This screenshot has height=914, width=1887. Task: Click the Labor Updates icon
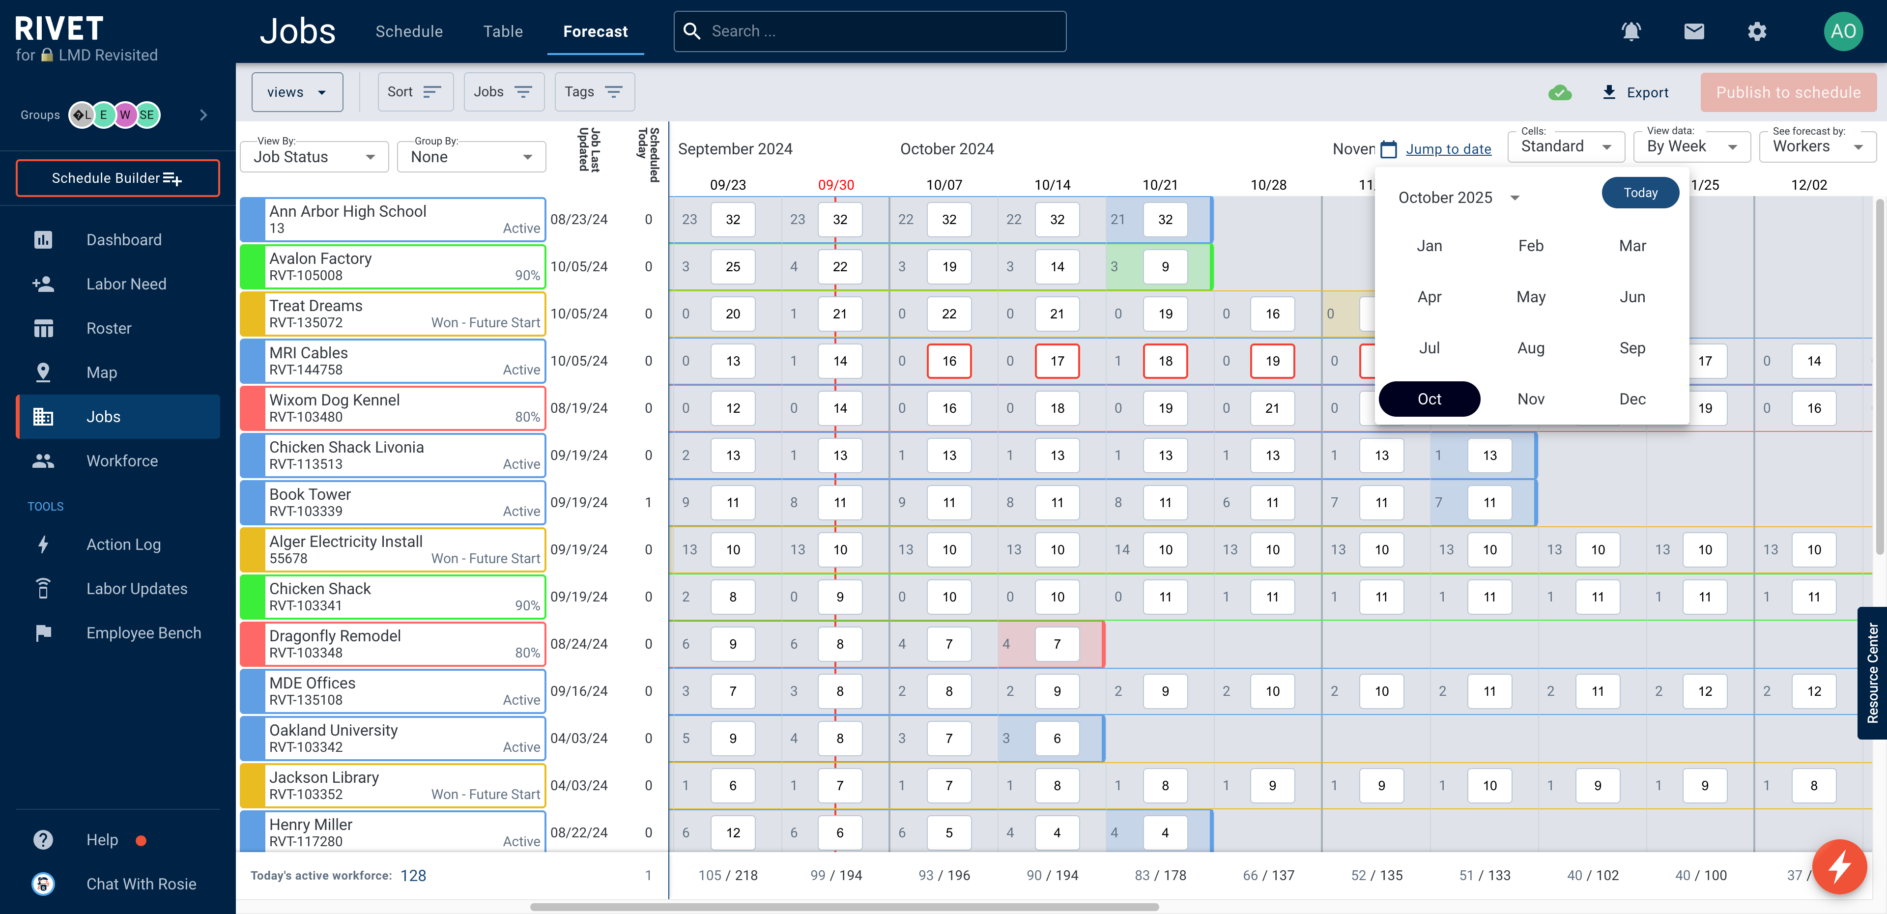[x=43, y=589]
